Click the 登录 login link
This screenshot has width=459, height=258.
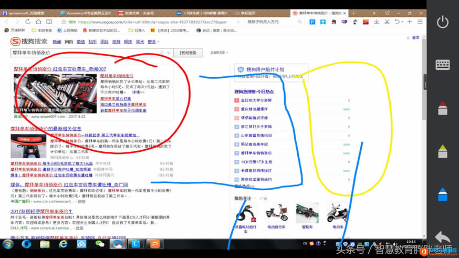(x=415, y=38)
